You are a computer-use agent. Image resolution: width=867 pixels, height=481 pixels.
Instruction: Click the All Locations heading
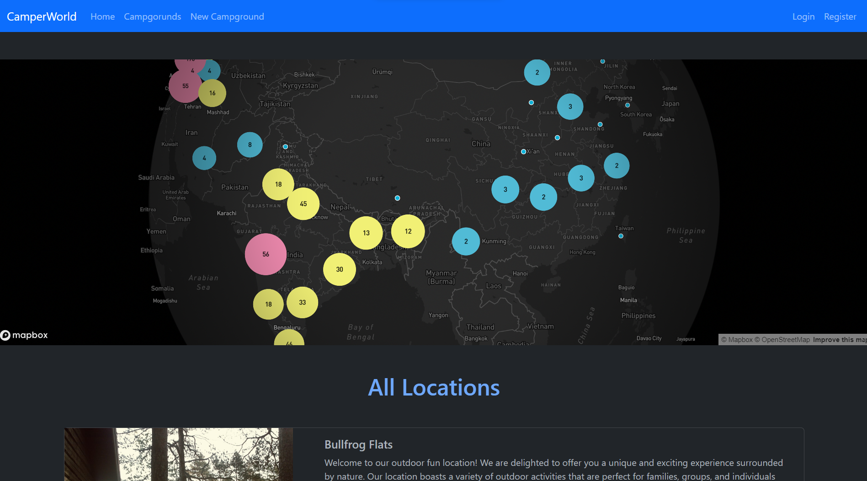coord(434,388)
